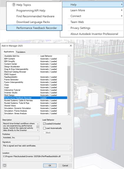This screenshot has height=169, width=124.
Task: Close the Add-In Manager 2025 dialog
Action: point(71,46)
